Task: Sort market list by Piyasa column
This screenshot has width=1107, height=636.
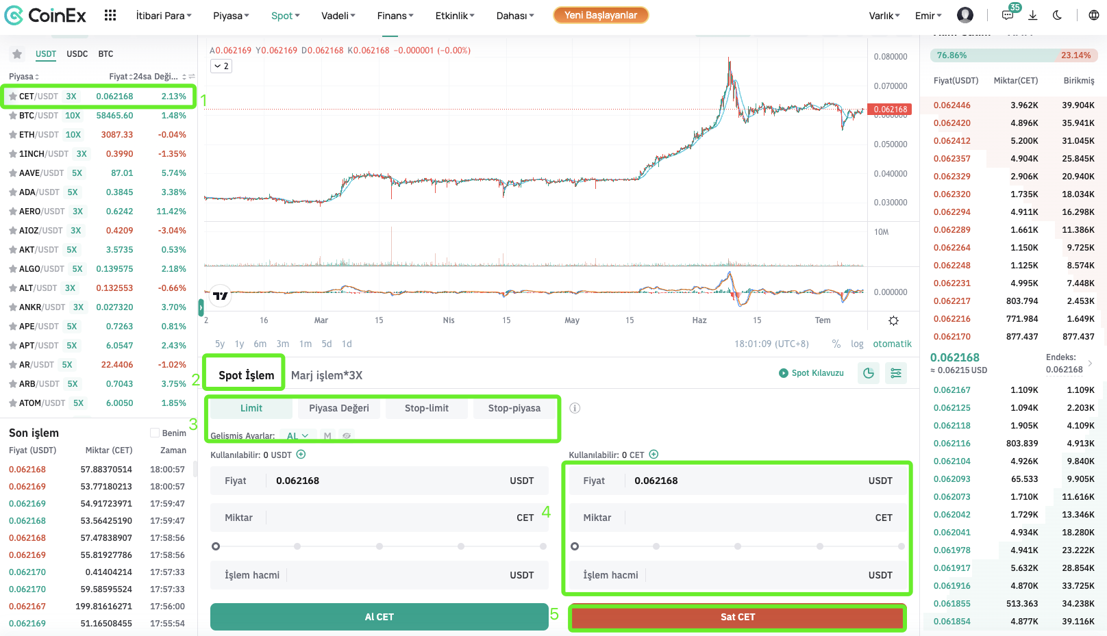Action: coord(24,77)
